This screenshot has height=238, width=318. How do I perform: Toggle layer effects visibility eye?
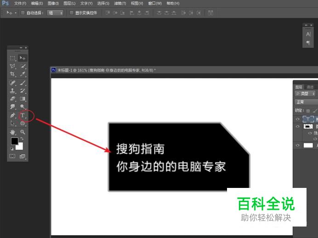[x=310, y=133]
